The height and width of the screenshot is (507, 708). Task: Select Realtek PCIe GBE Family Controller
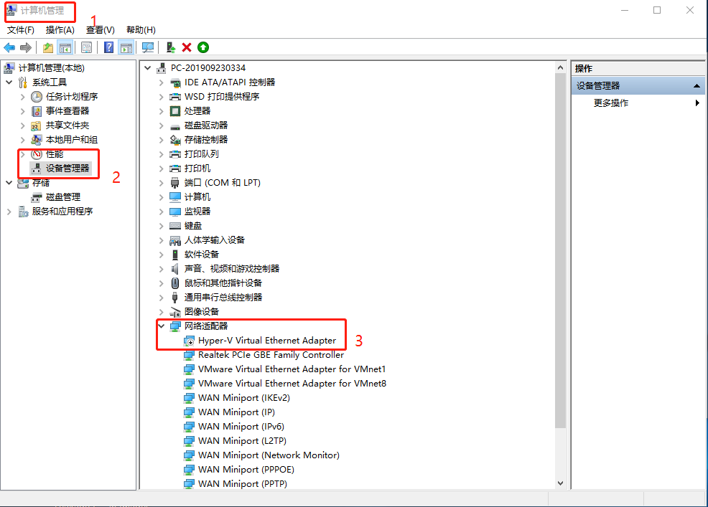coord(271,355)
